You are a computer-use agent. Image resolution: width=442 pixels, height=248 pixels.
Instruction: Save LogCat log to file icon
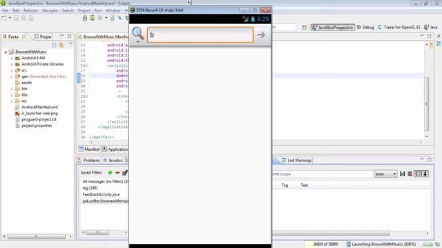click(403, 174)
